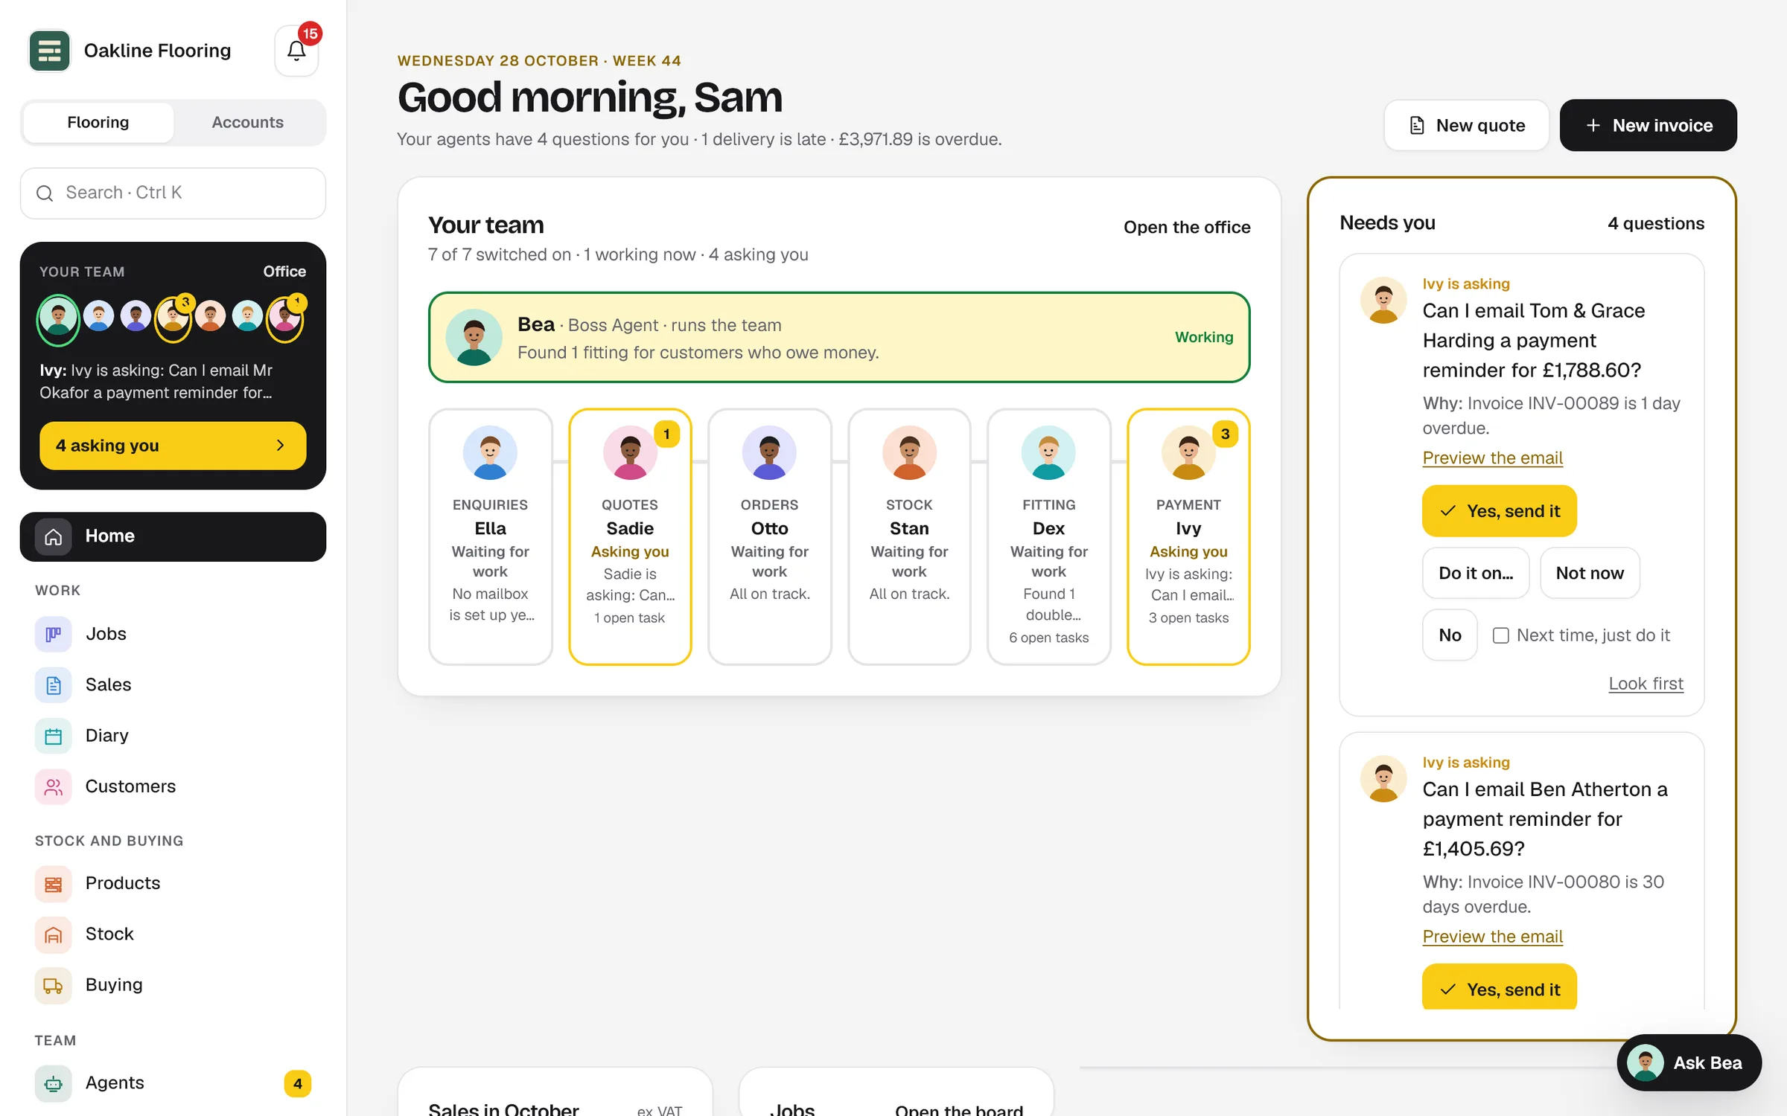Viewport: 1787px width, 1116px height.
Task: Preview the email for invoice INV-00089
Action: tap(1492, 458)
